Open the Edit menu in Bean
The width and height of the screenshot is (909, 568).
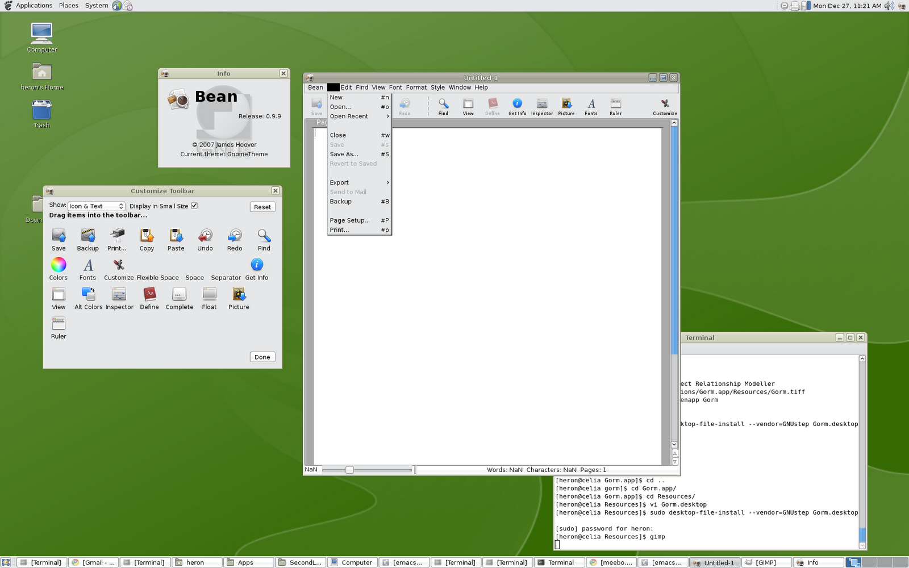click(x=346, y=87)
